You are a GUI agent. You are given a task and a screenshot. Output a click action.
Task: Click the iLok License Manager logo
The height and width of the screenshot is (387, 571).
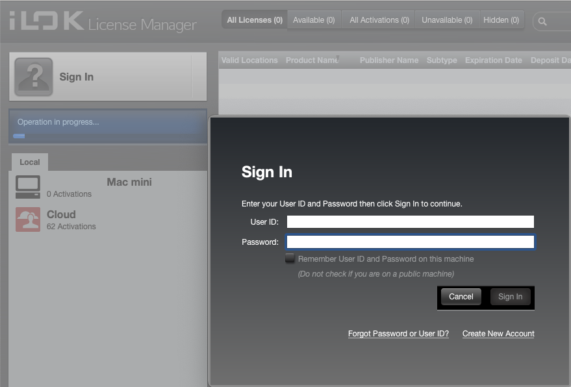tap(103, 22)
